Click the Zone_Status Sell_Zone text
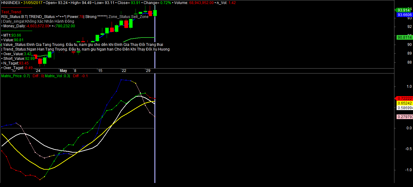This screenshot has height=187, width=413. (x=128, y=17)
